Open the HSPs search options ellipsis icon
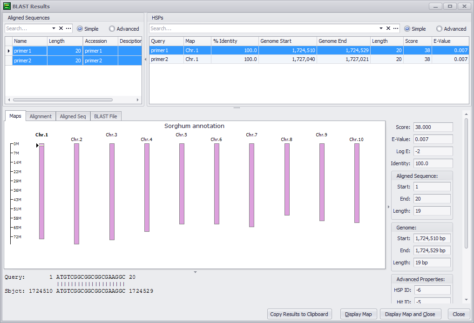 coord(396,28)
